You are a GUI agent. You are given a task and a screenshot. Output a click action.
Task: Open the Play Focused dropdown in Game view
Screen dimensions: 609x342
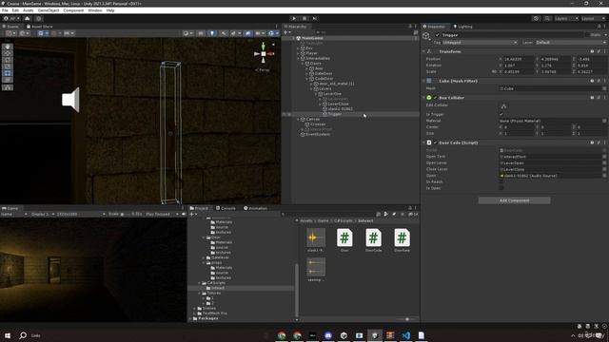coord(162,214)
